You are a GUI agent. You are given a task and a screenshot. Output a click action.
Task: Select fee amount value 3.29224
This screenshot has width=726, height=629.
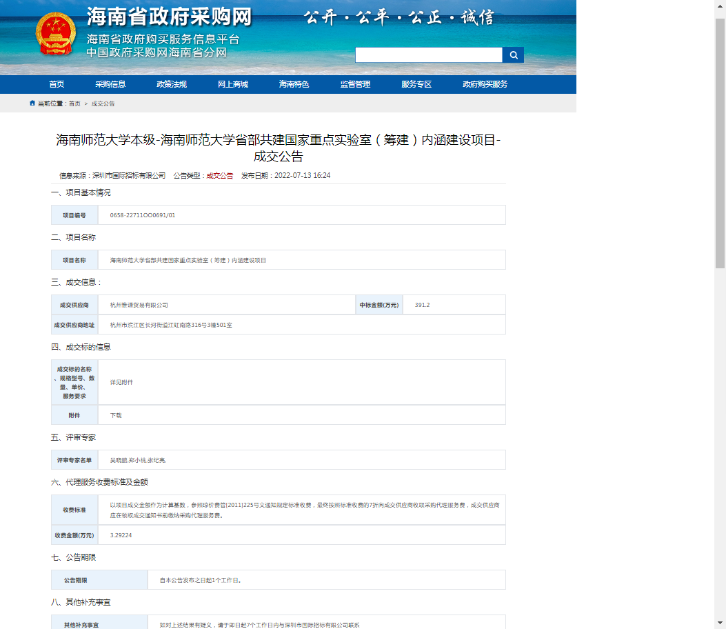121,535
